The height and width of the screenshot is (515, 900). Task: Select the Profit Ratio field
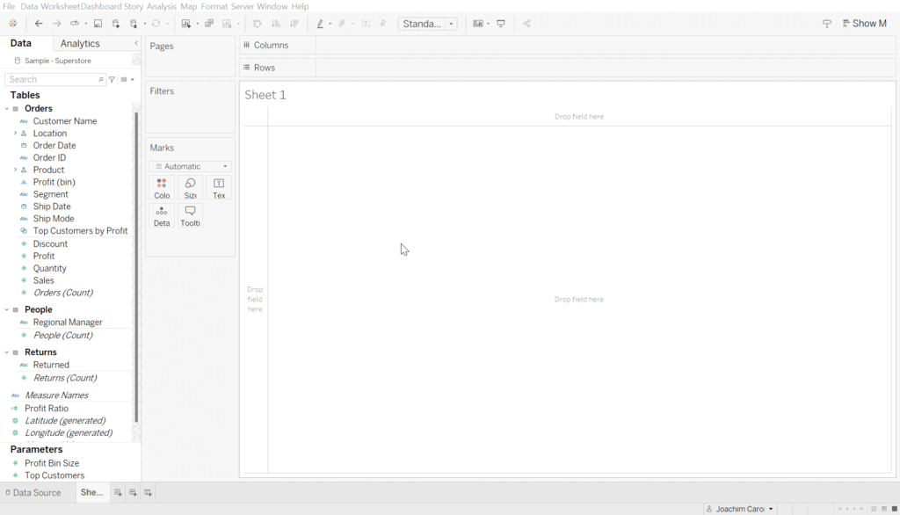coord(47,408)
